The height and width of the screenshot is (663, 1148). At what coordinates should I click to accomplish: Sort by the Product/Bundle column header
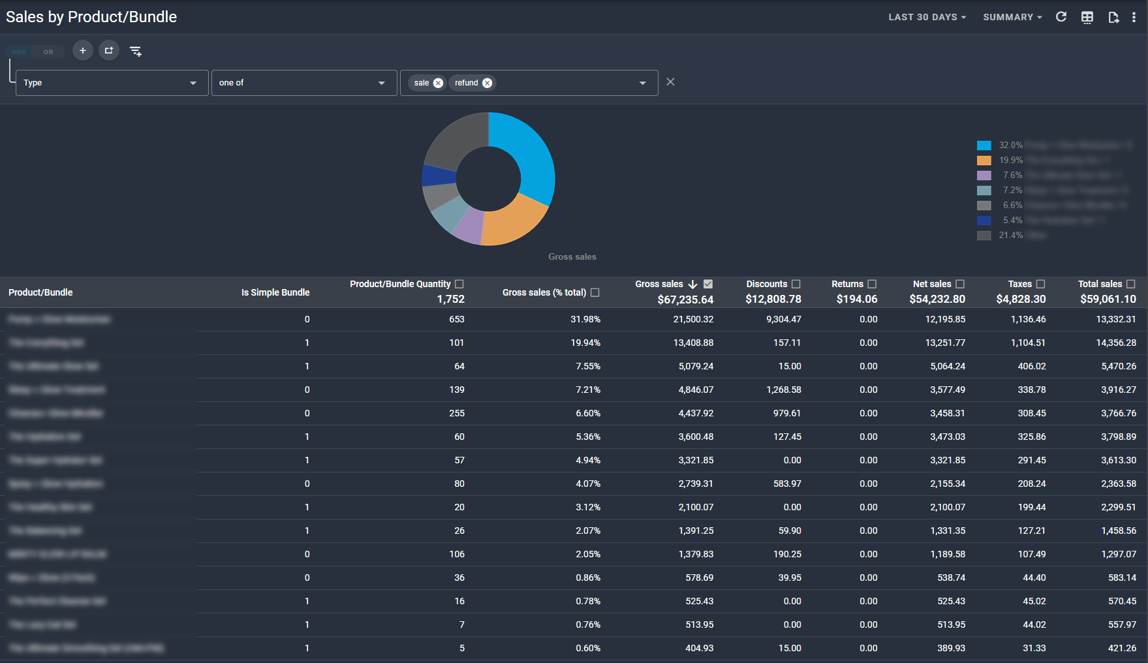click(x=40, y=292)
